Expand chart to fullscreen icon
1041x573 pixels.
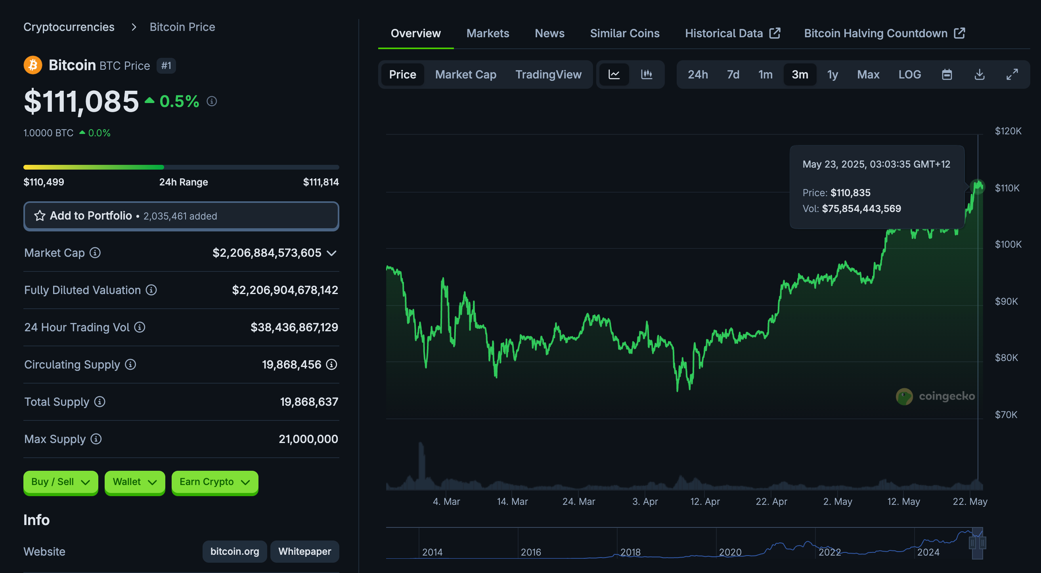click(1012, 74)
